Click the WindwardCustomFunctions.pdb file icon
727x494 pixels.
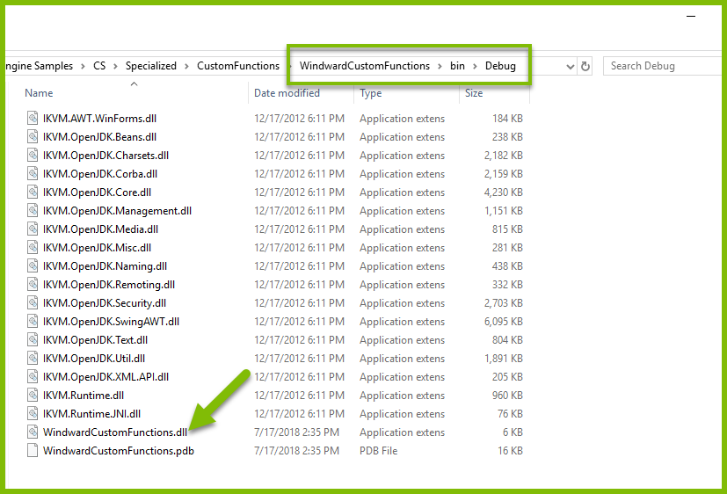point(33,450)
